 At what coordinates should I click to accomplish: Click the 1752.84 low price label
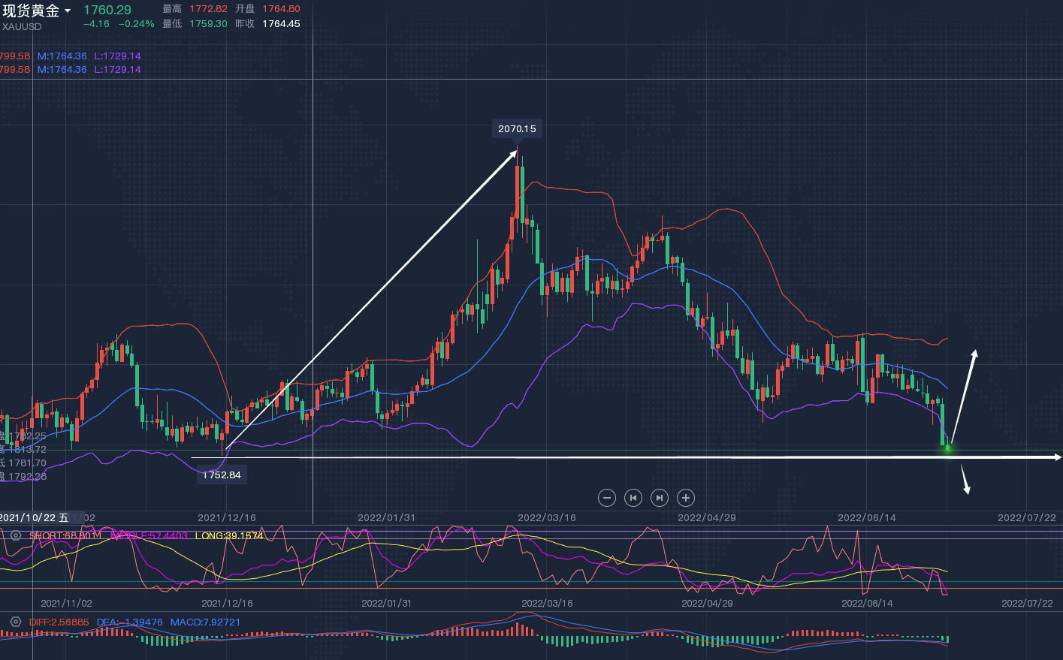222,475
